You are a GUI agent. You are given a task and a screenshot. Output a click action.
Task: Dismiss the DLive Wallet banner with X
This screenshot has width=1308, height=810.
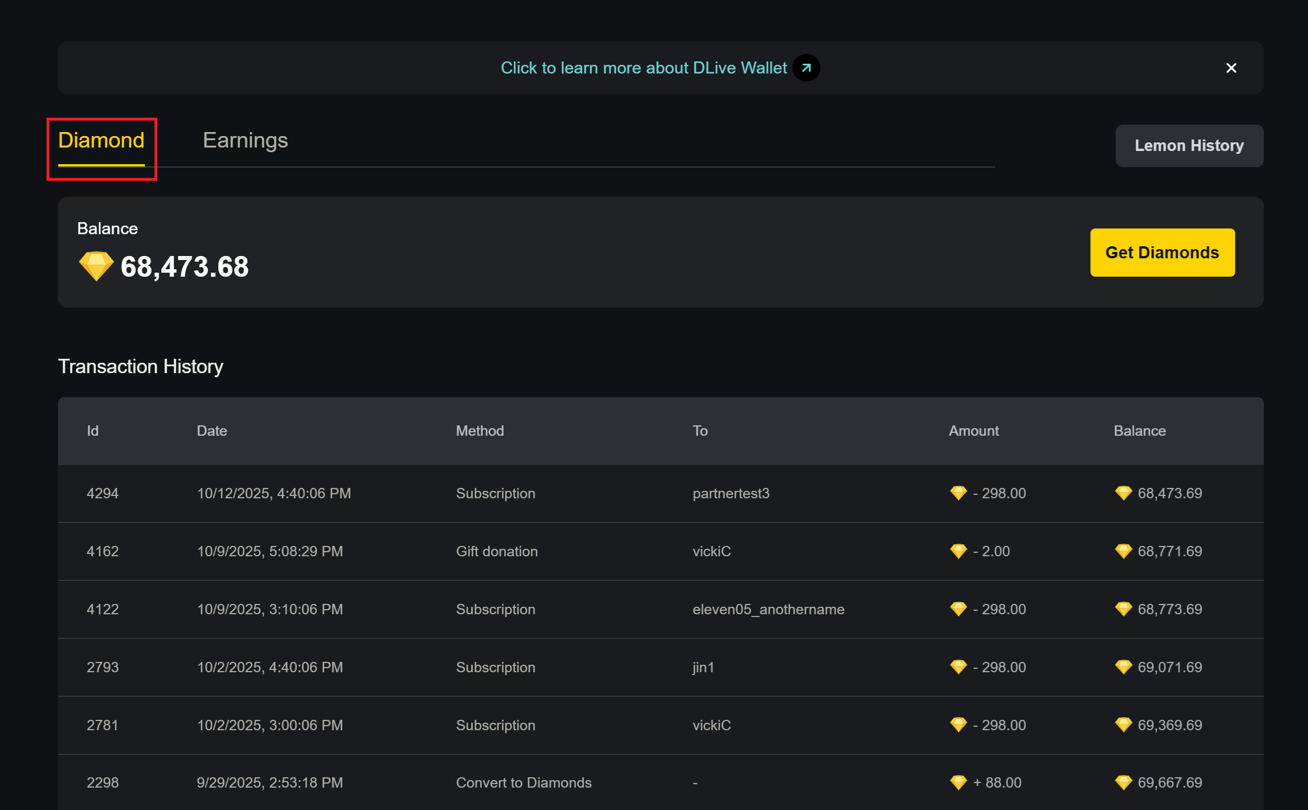pyautogui.click(x=1231, y=68)
